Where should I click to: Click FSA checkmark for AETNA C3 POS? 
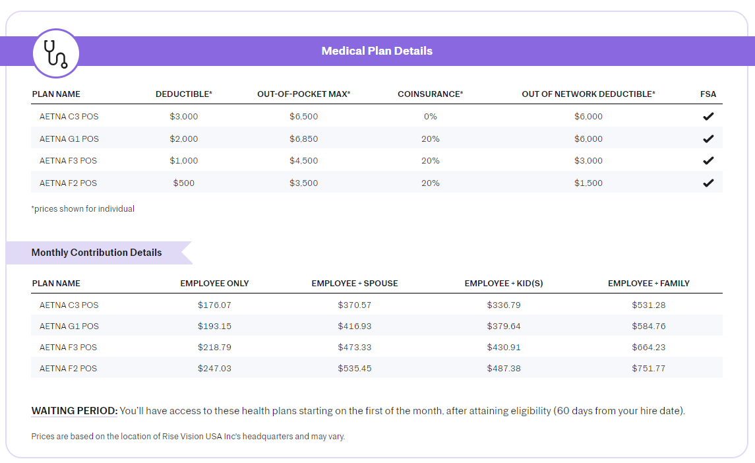tap(708, 117)
